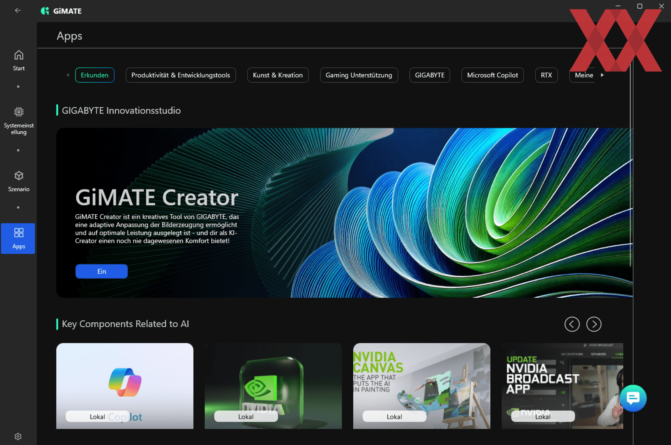Click the GIGABYTE Innovationsstudio heading
Screen dimensions: 671x445
point(121,110)
